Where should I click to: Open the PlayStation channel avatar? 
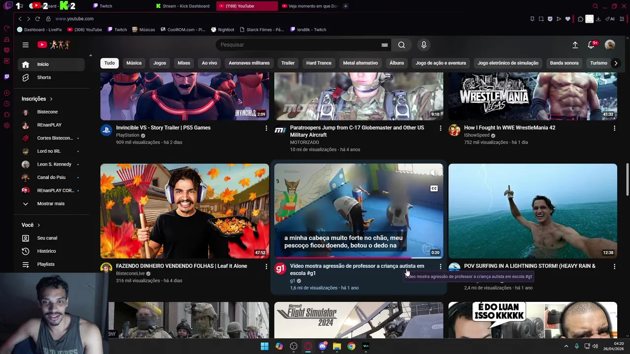pyautogui.click(x=106, y=130)
